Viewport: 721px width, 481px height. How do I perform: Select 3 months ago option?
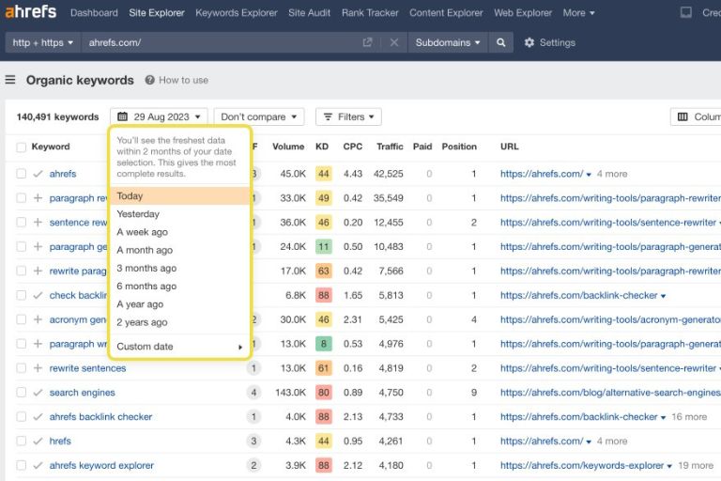click(179, 268)
